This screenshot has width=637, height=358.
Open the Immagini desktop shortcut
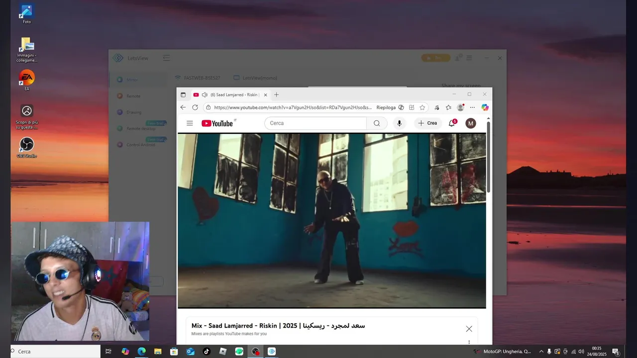(x=27, y=50)
